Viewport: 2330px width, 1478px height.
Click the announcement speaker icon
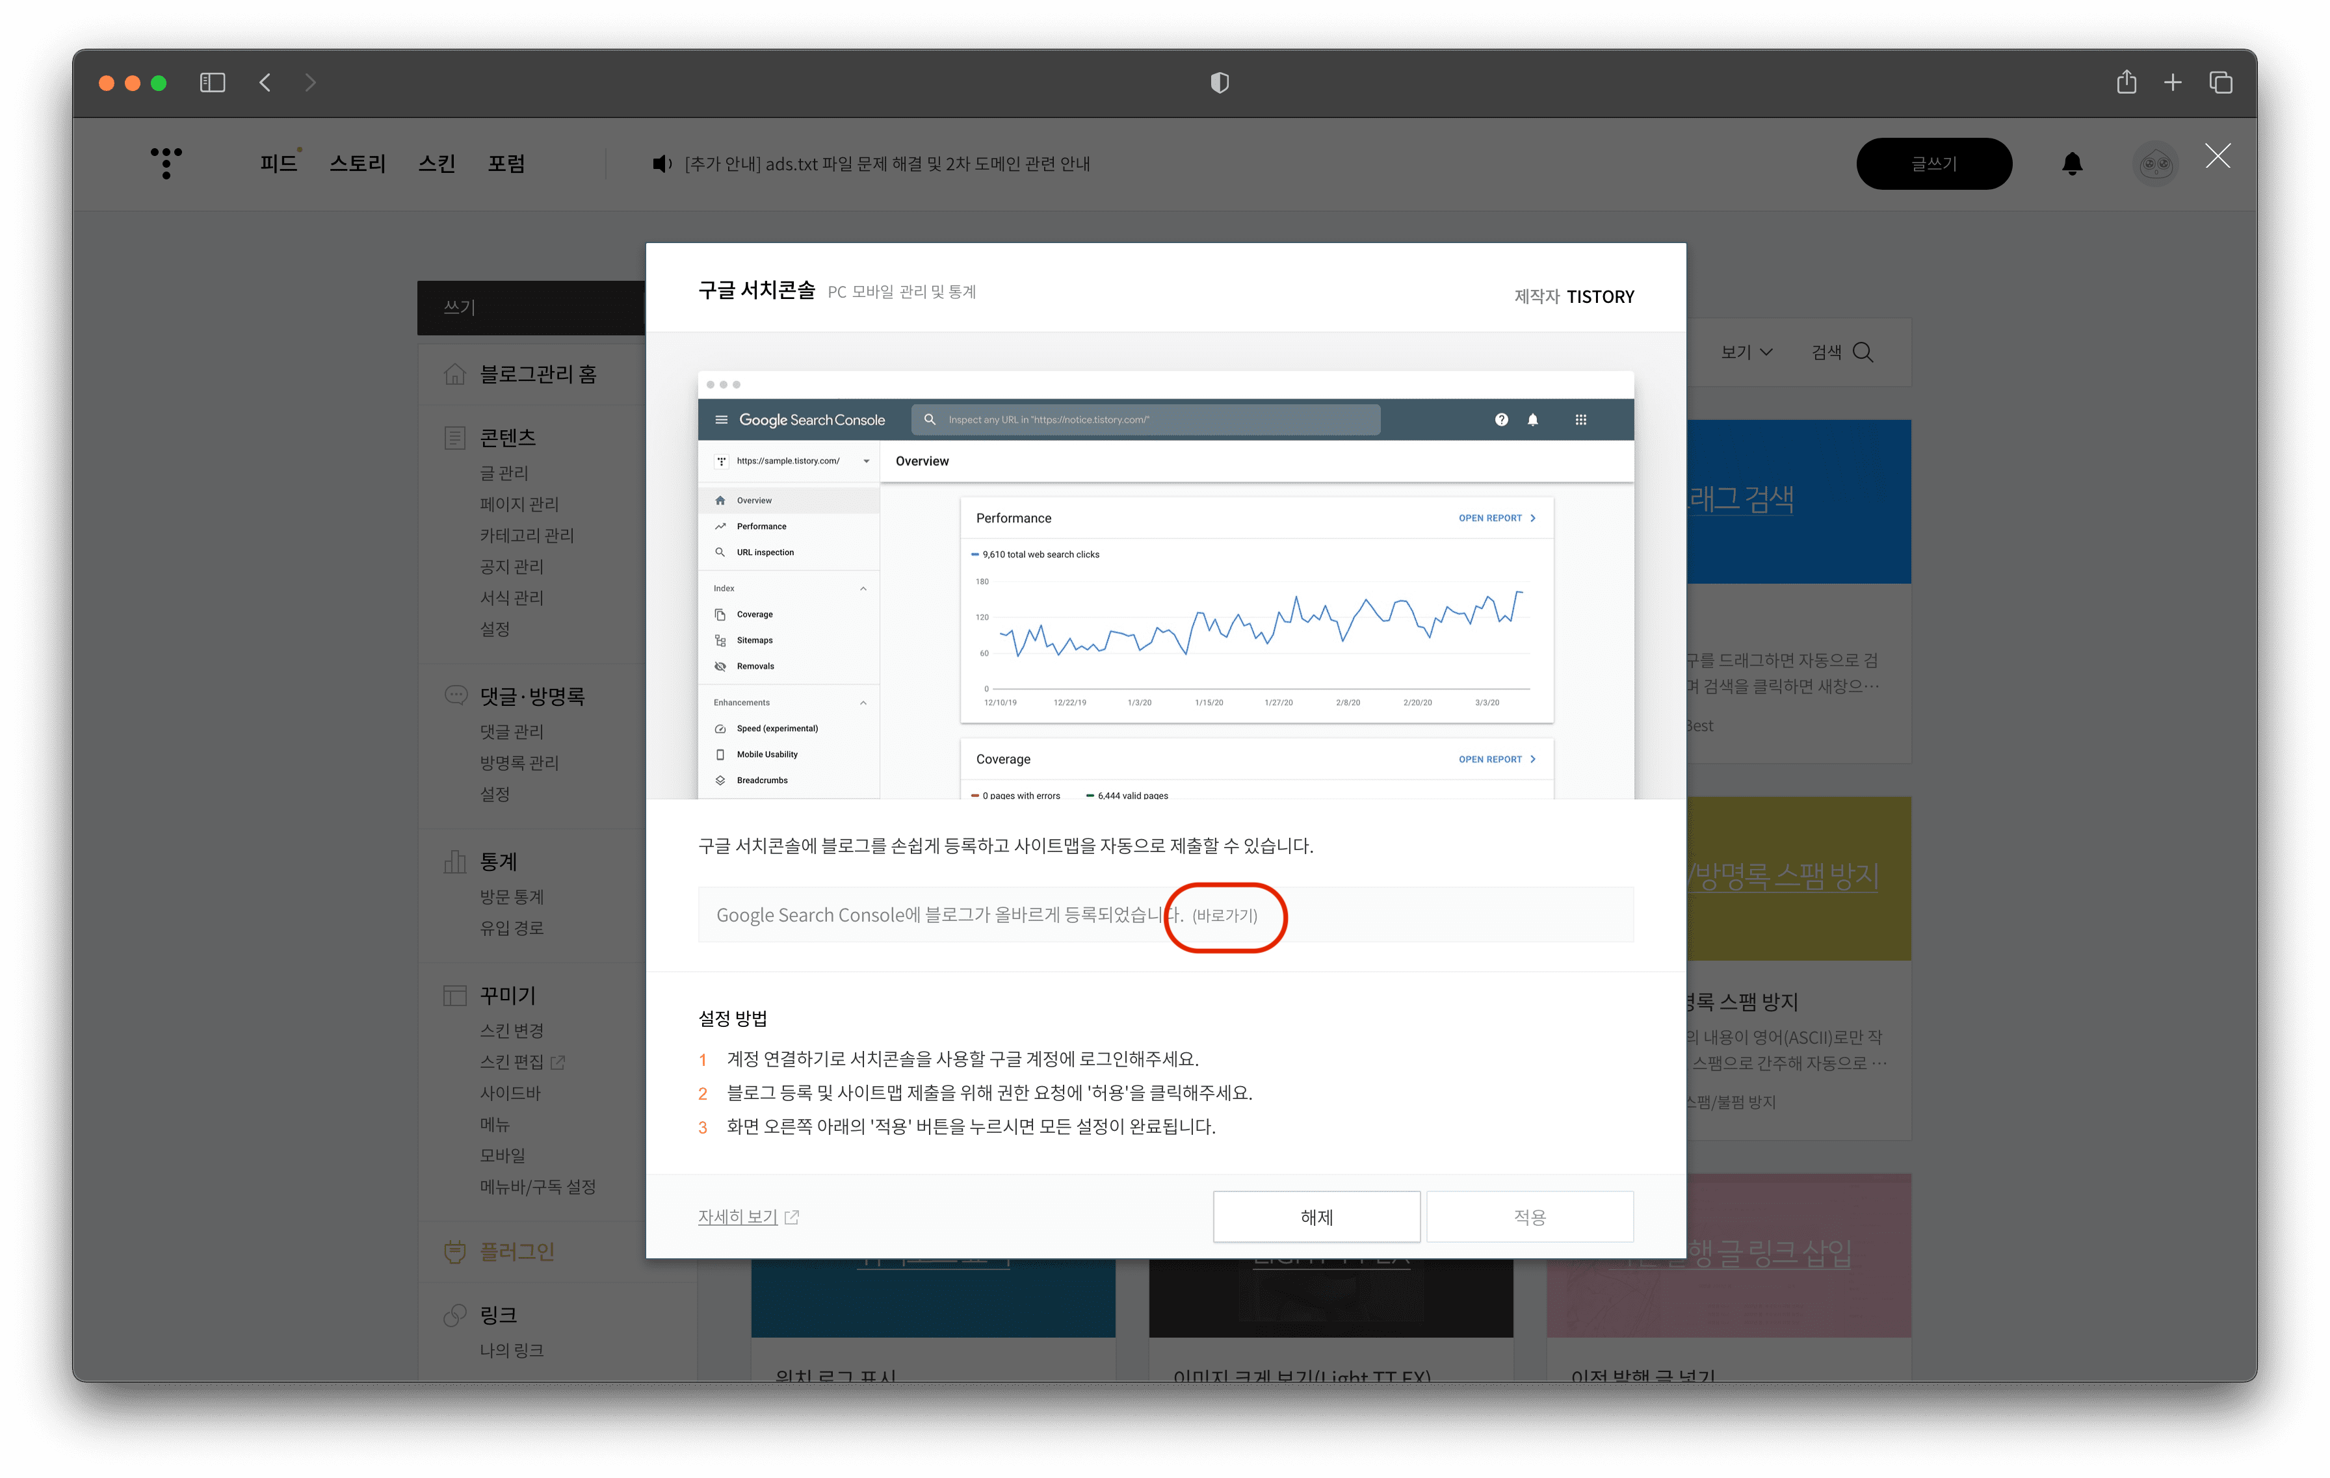pos(662,164)
